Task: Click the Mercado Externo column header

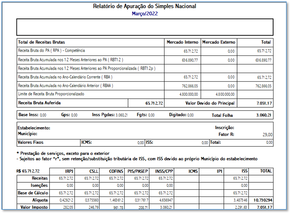Action: point(219,42)
